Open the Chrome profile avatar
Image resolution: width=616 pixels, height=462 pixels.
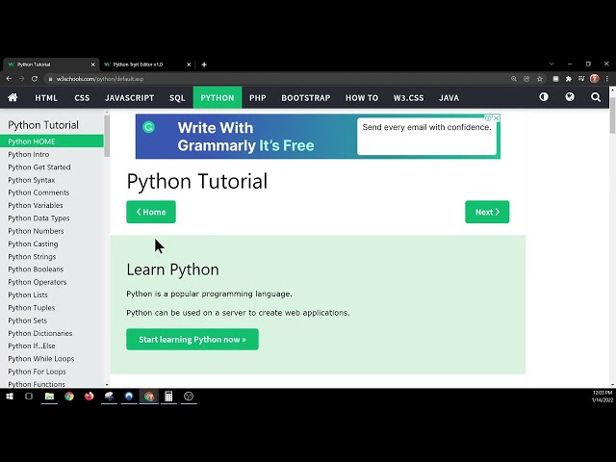point(595,79)
